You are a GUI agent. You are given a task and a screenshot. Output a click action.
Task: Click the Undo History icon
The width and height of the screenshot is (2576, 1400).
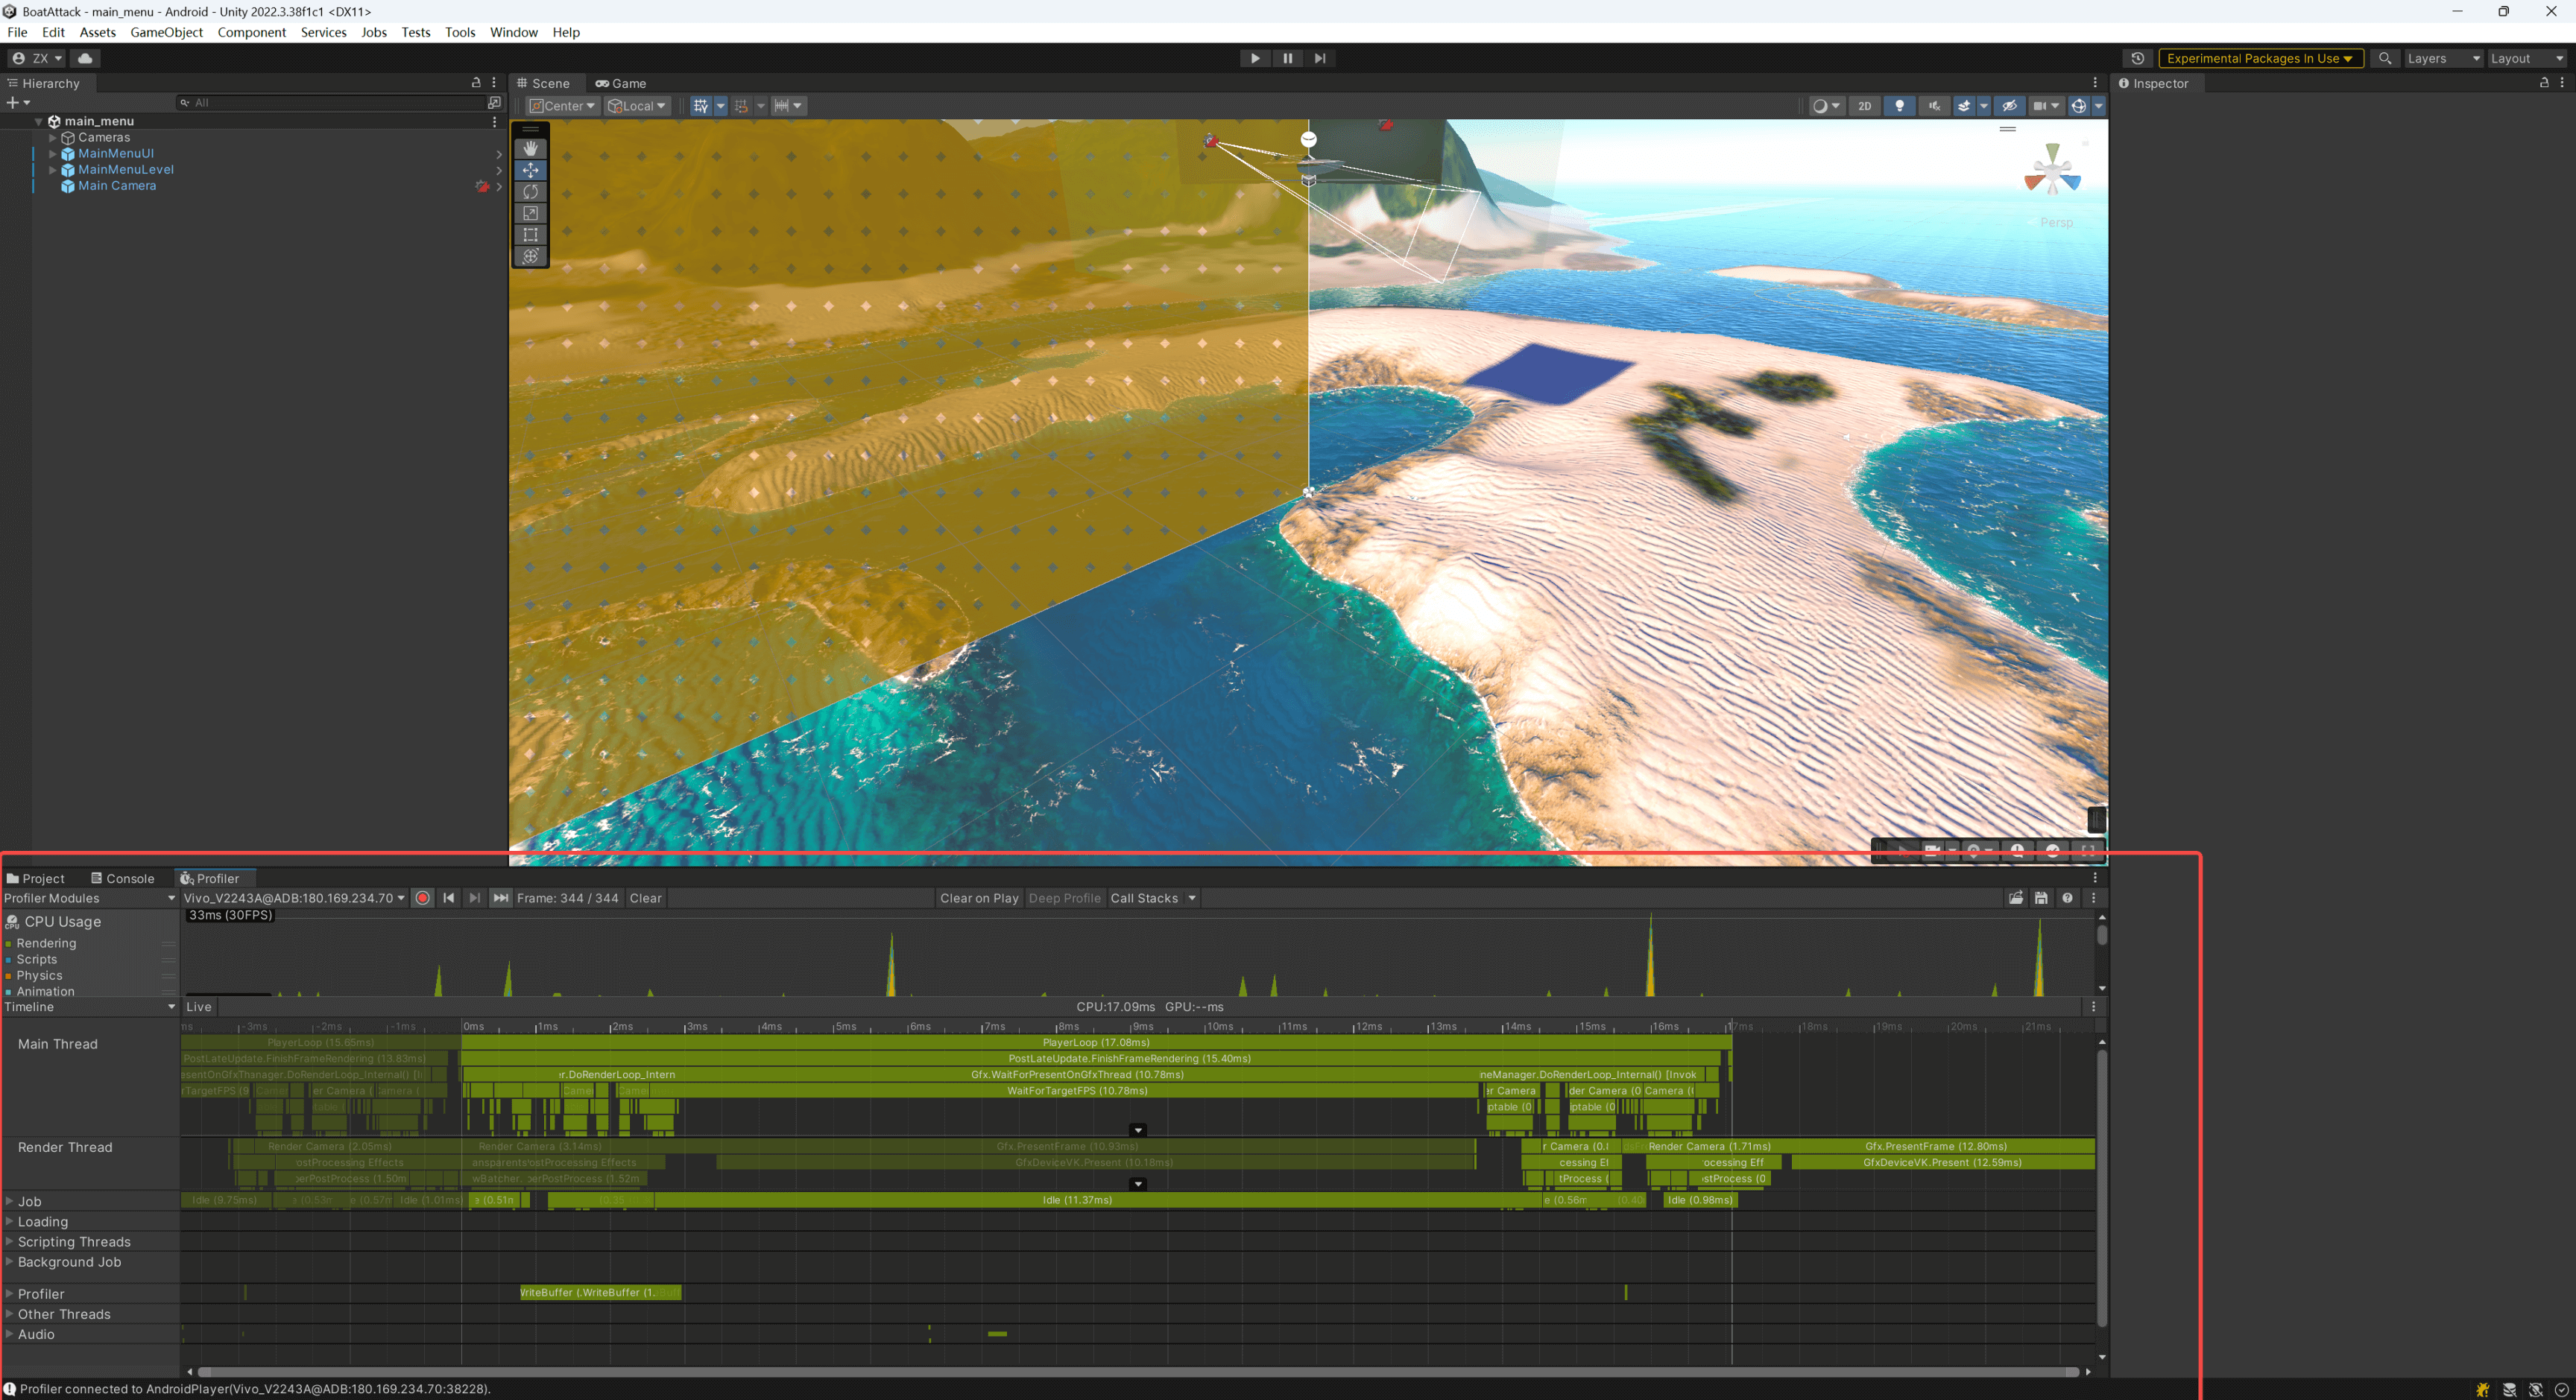pyautogui.click(x=2137, y=58)
